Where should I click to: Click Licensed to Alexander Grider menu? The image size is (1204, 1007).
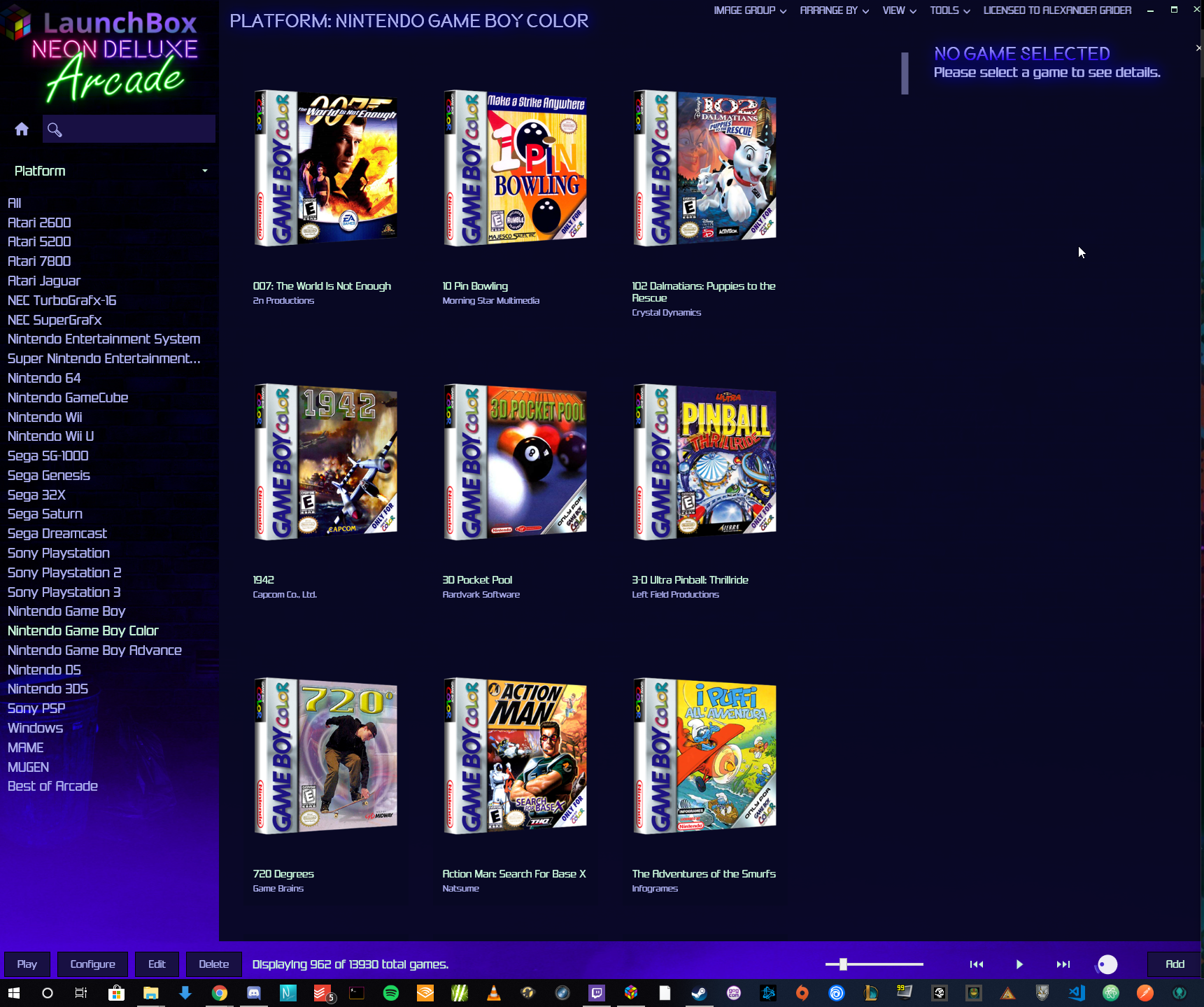(1057, 10)
